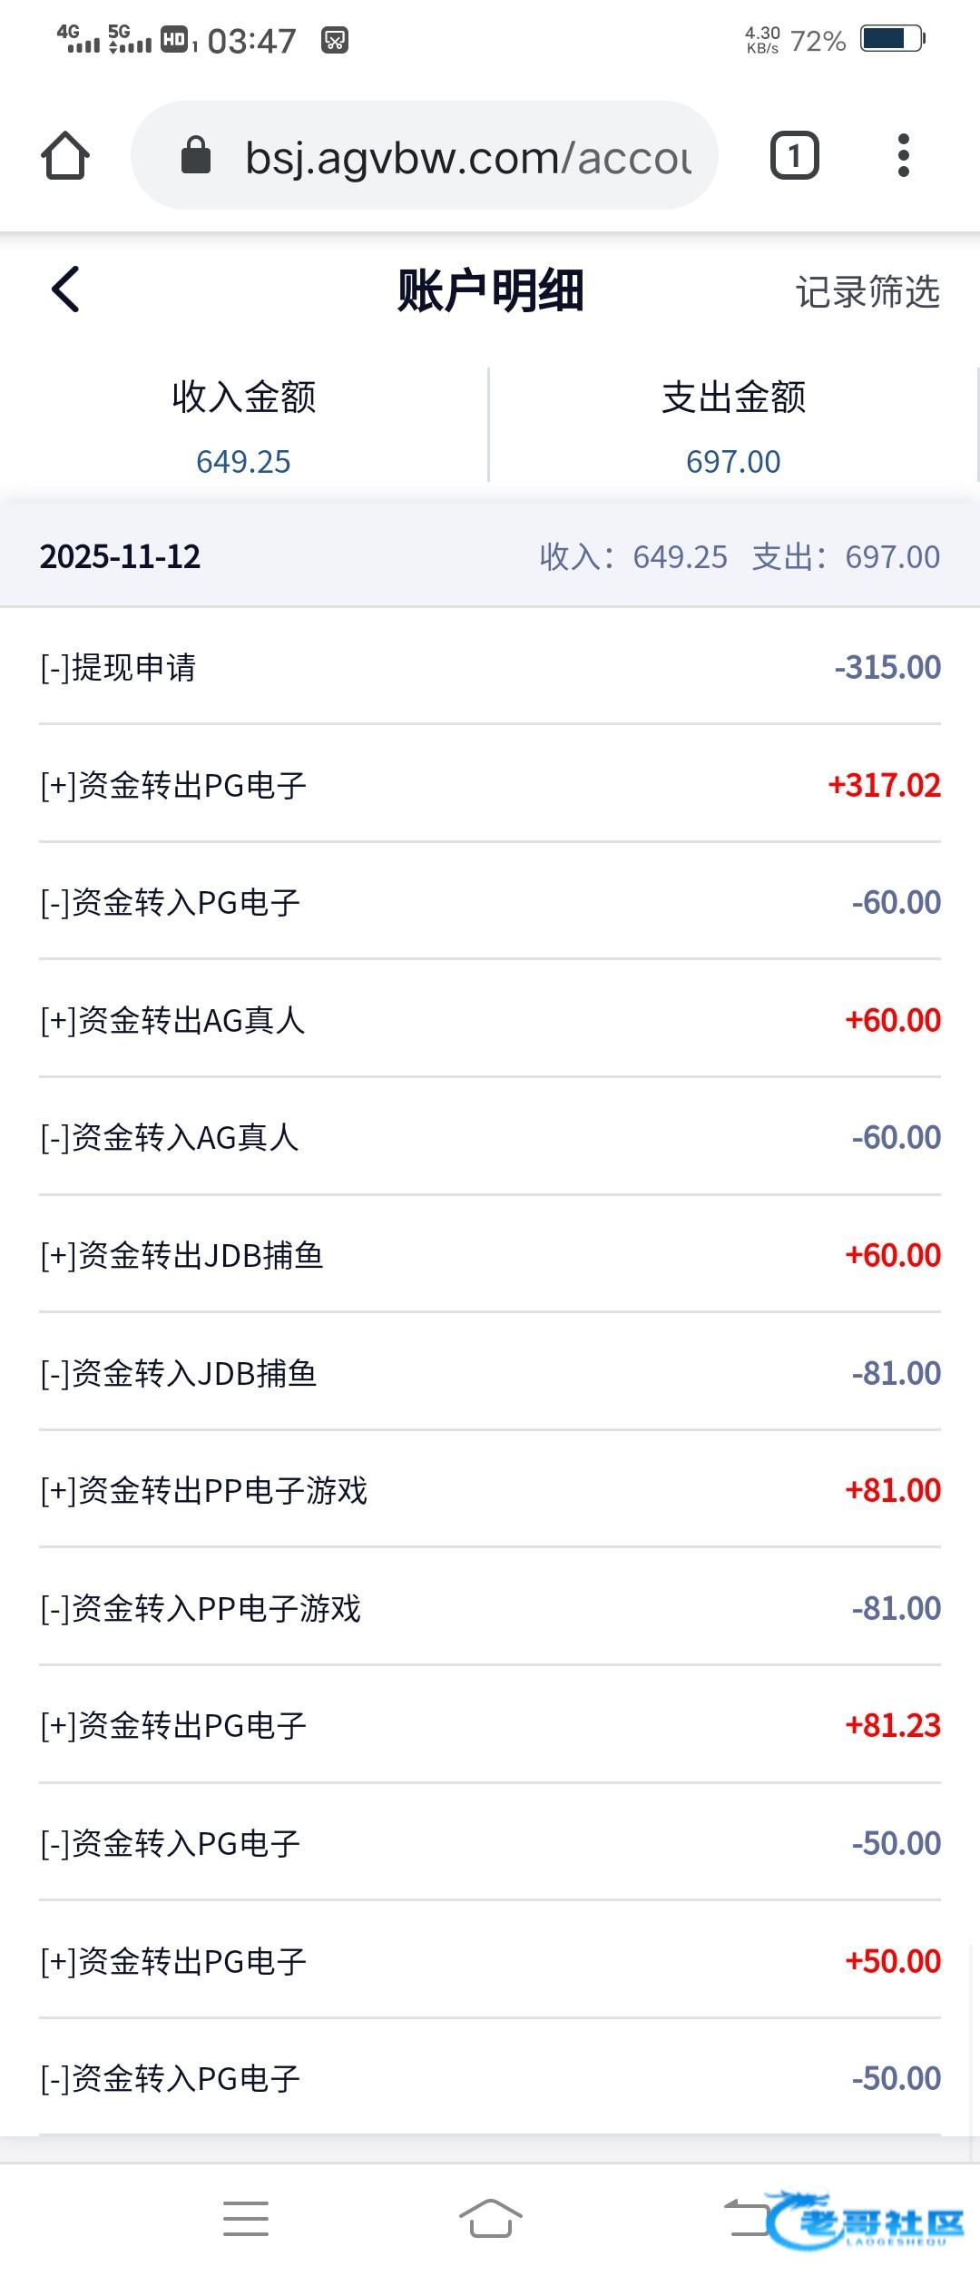The width and height of the screenshot is (980, 2276).
Task: Tap the 资金转入JDB捕鱼 -81.00 entry
Action: (x=490, y=1373)
